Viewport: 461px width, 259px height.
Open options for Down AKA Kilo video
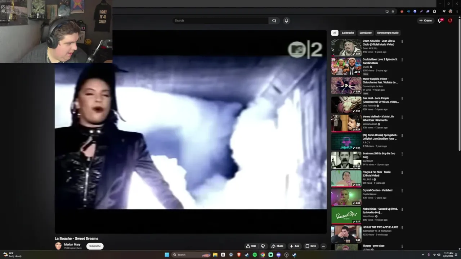[x=402, y=41]
